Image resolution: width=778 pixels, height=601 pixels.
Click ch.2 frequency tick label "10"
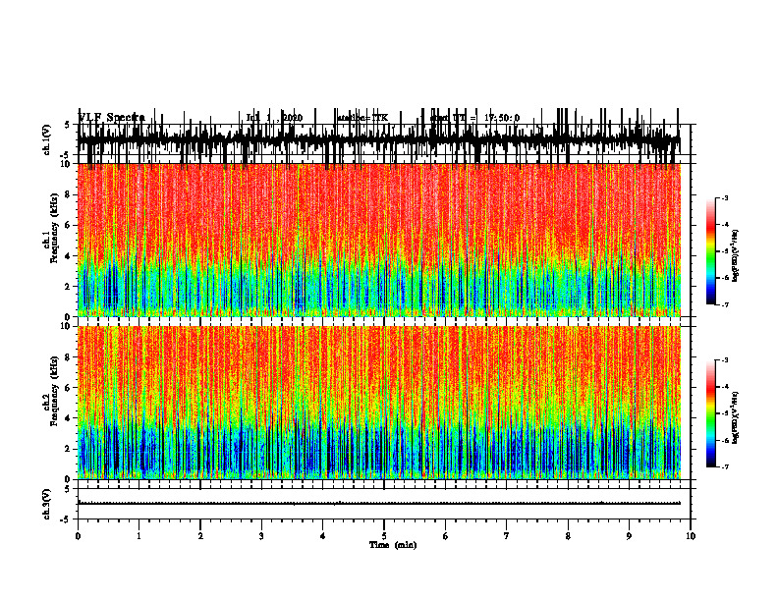[x=67, y=326]
